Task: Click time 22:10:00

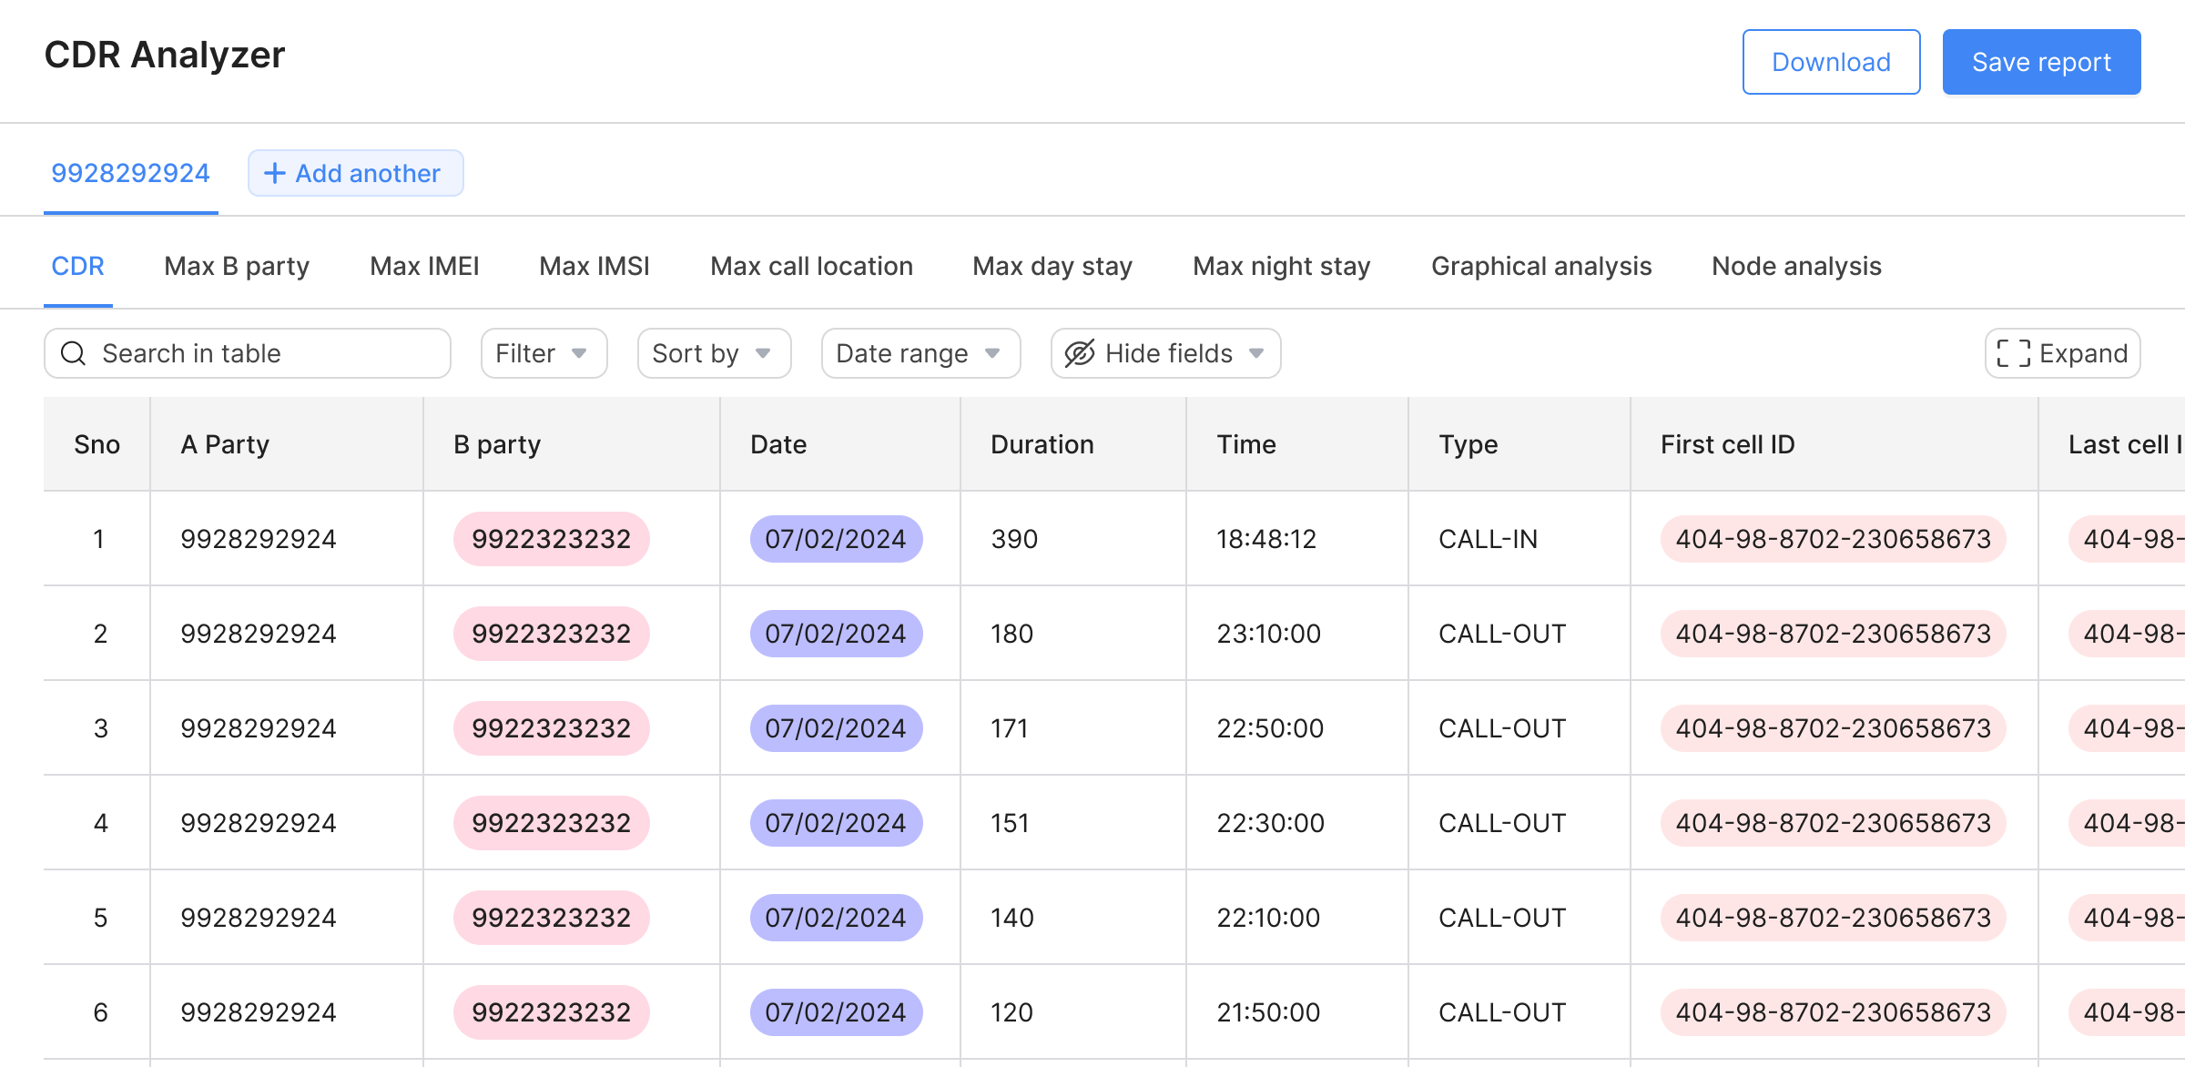Action: coord(1268,918)
